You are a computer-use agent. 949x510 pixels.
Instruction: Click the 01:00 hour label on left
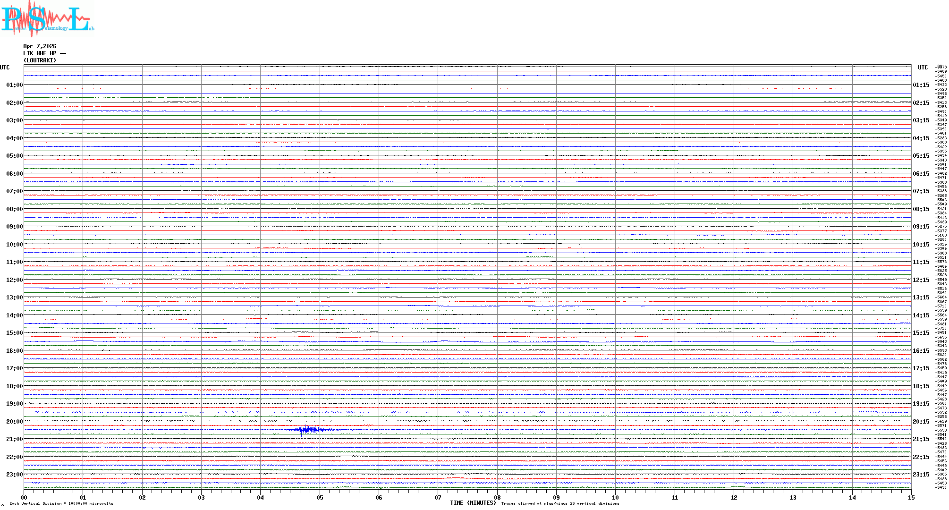pos(14,85)
